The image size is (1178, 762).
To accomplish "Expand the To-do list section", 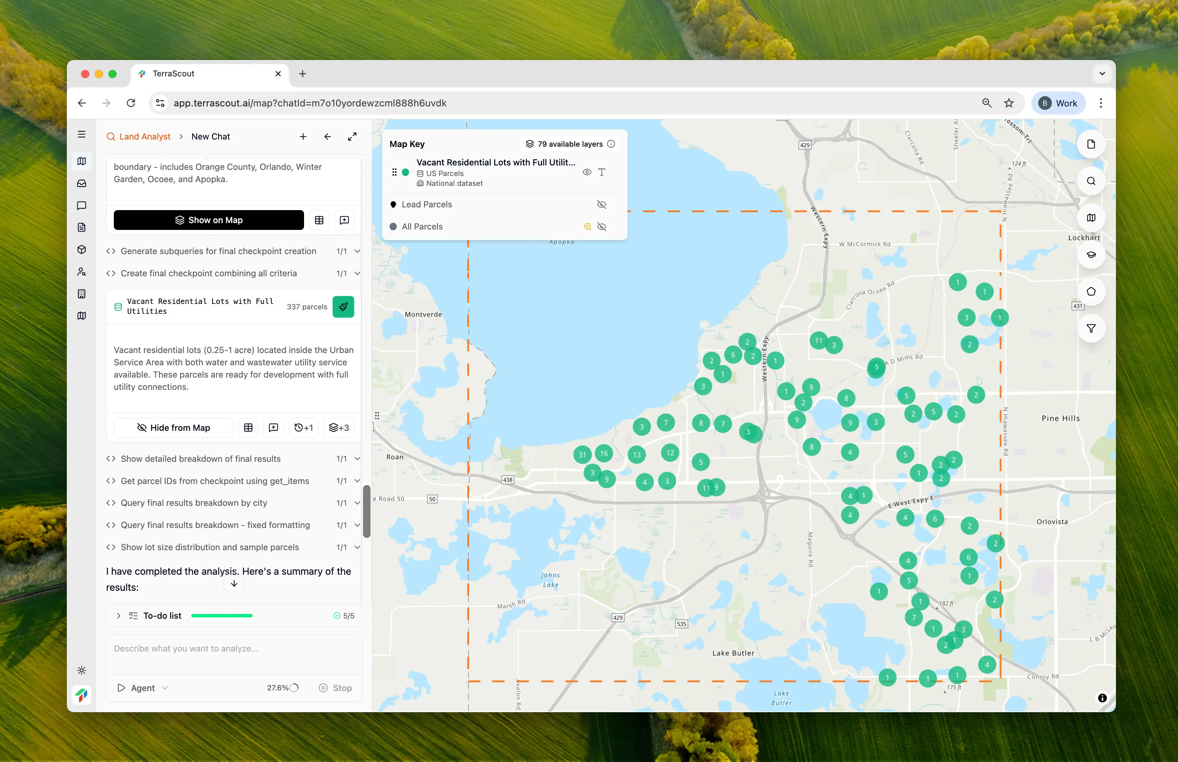I will [x=119, y=616].
